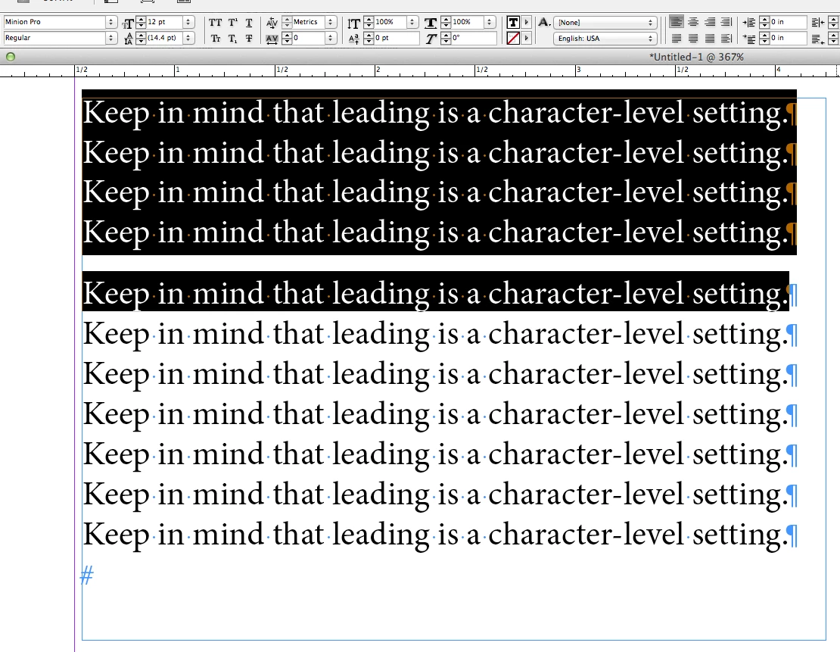Open the Metrics kerning dropdown
Image resolution: width=840 pixels, height=652 pixels.
[331, 22]
